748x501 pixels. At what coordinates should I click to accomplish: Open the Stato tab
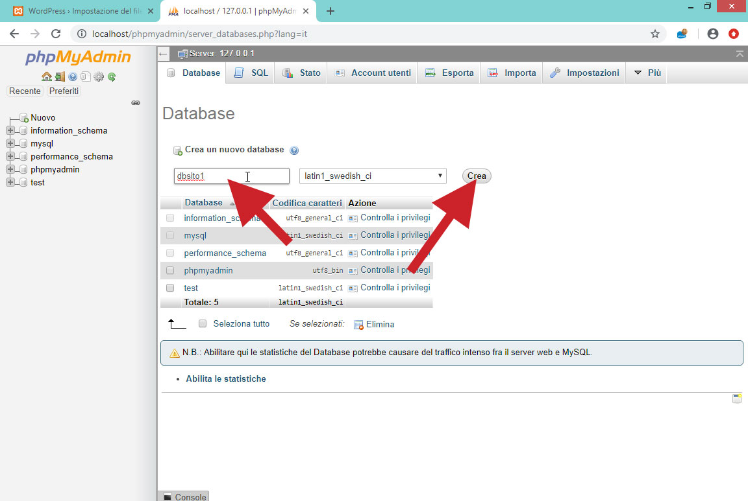coord(301,73)
